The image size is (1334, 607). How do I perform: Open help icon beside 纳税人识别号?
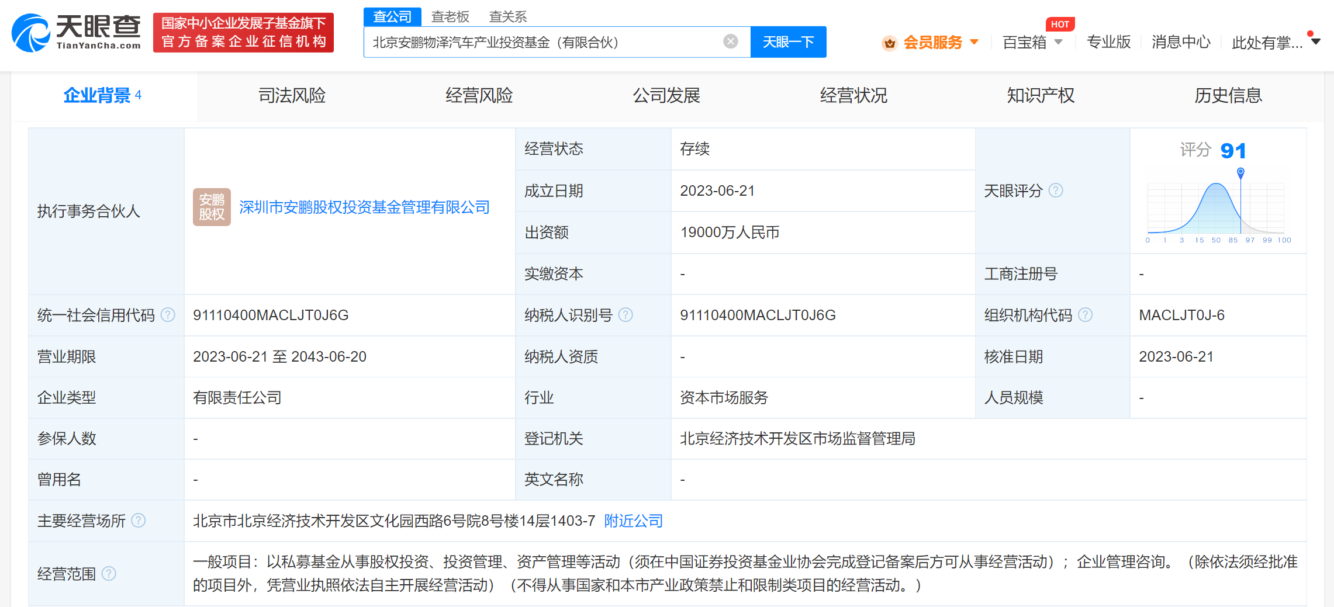(x=625, y=315)
